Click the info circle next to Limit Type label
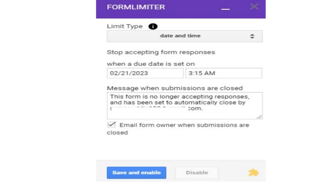 click(x=153, y=26)
